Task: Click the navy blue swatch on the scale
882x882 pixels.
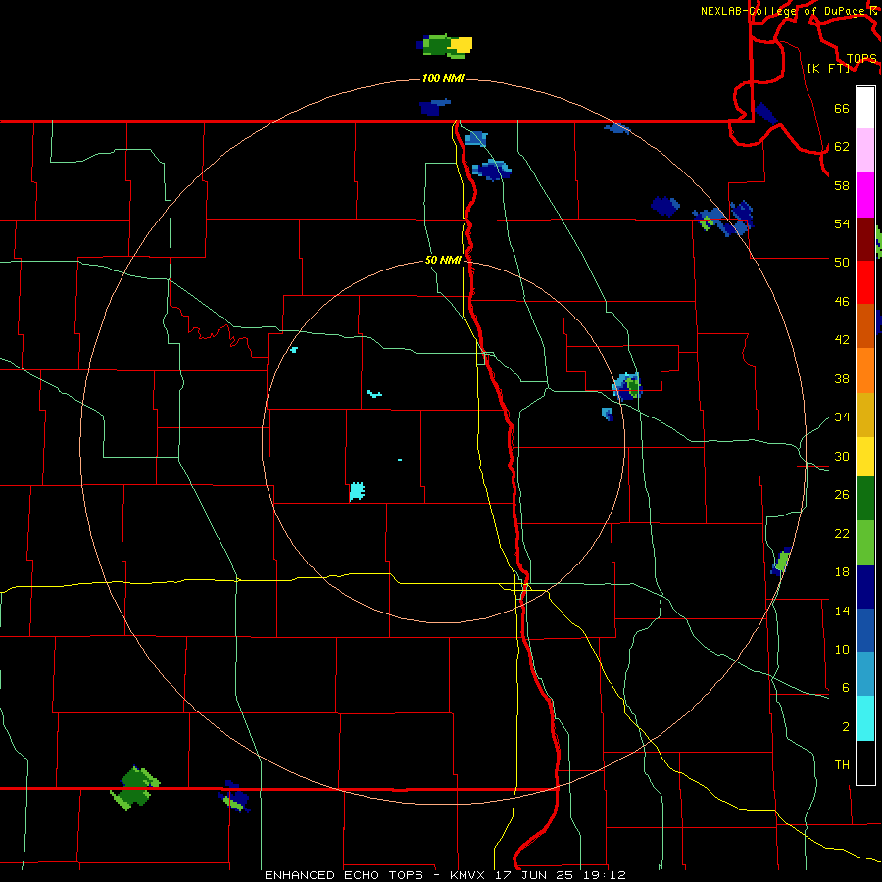Action: 865,587
